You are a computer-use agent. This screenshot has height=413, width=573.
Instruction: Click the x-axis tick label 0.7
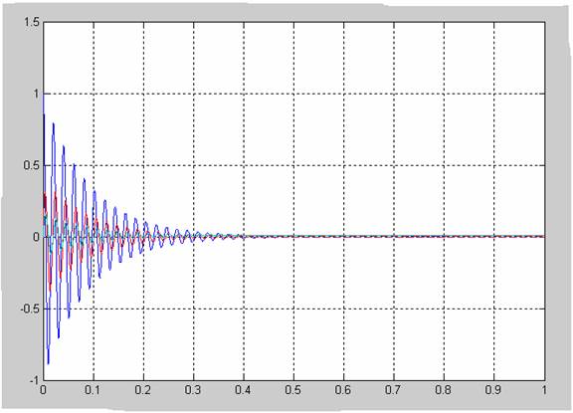point(393,390)
